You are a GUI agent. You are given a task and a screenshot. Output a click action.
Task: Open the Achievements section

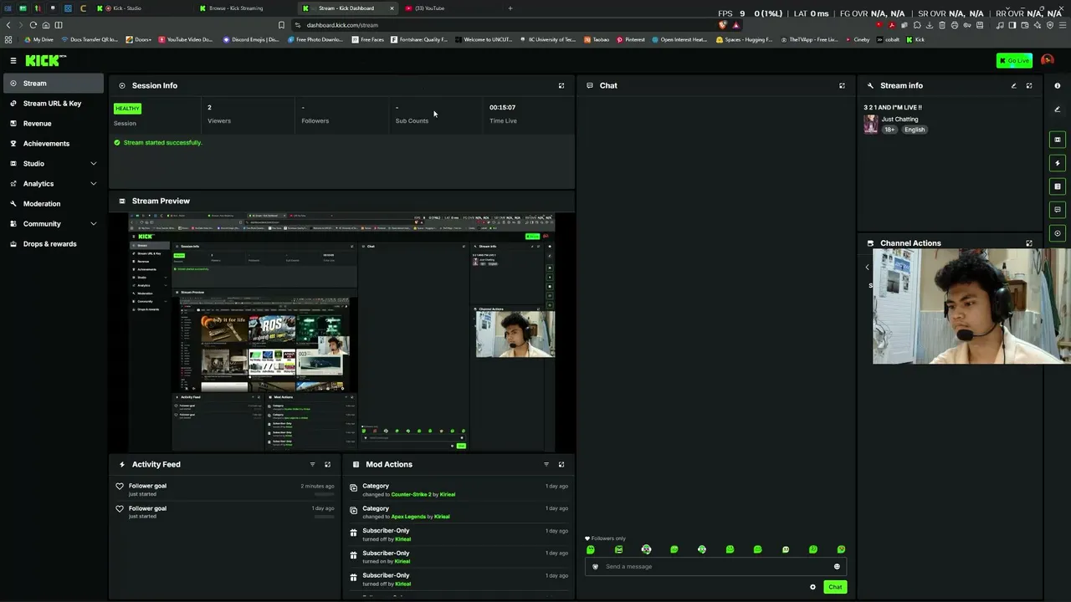54,144
